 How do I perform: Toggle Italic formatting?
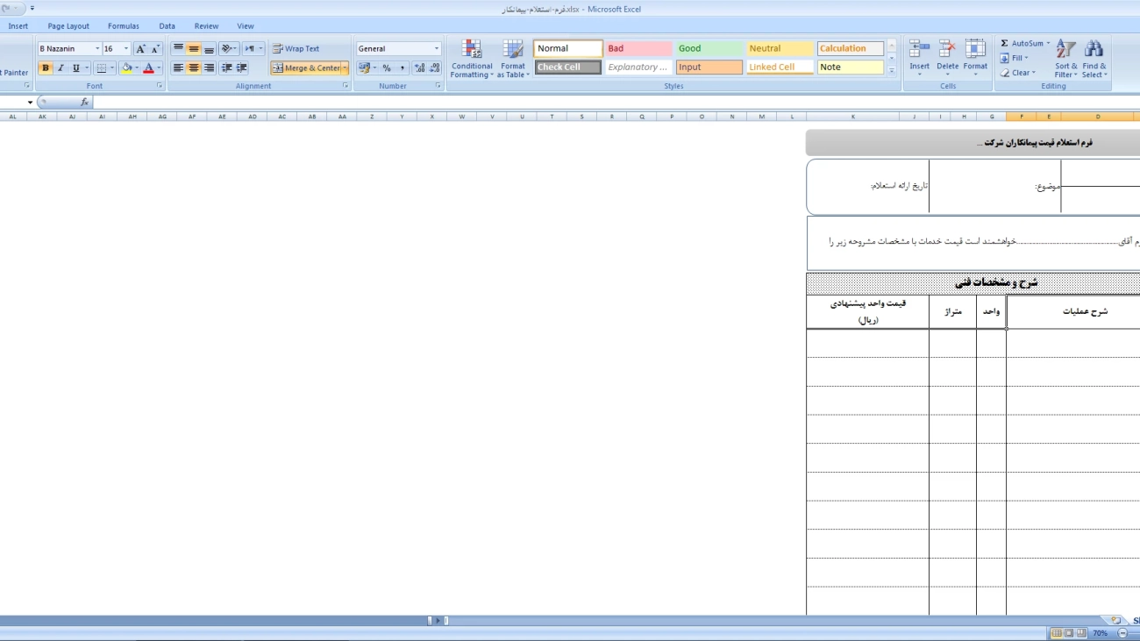tap(61, 68)
